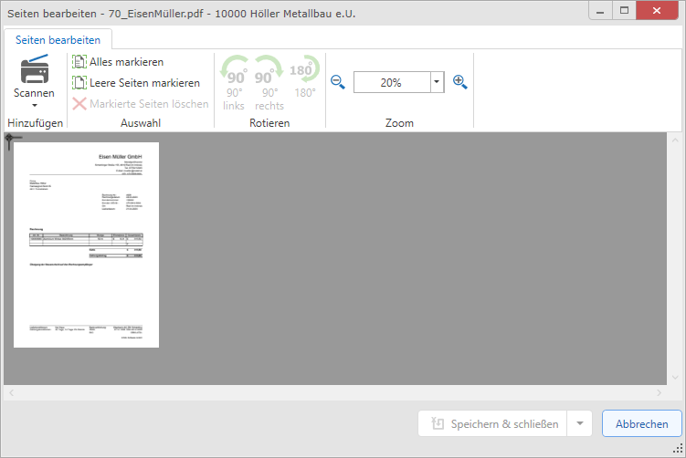Click the page marker pin icon

coord(9,141)
